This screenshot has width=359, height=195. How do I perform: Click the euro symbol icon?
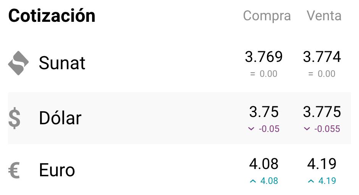(x=14, y=170)
